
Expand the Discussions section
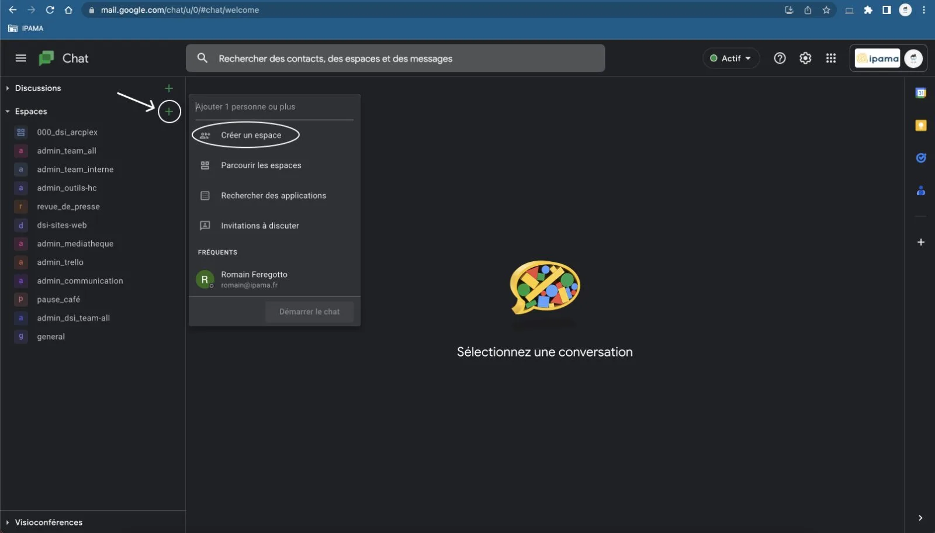(x=8, y=88)
